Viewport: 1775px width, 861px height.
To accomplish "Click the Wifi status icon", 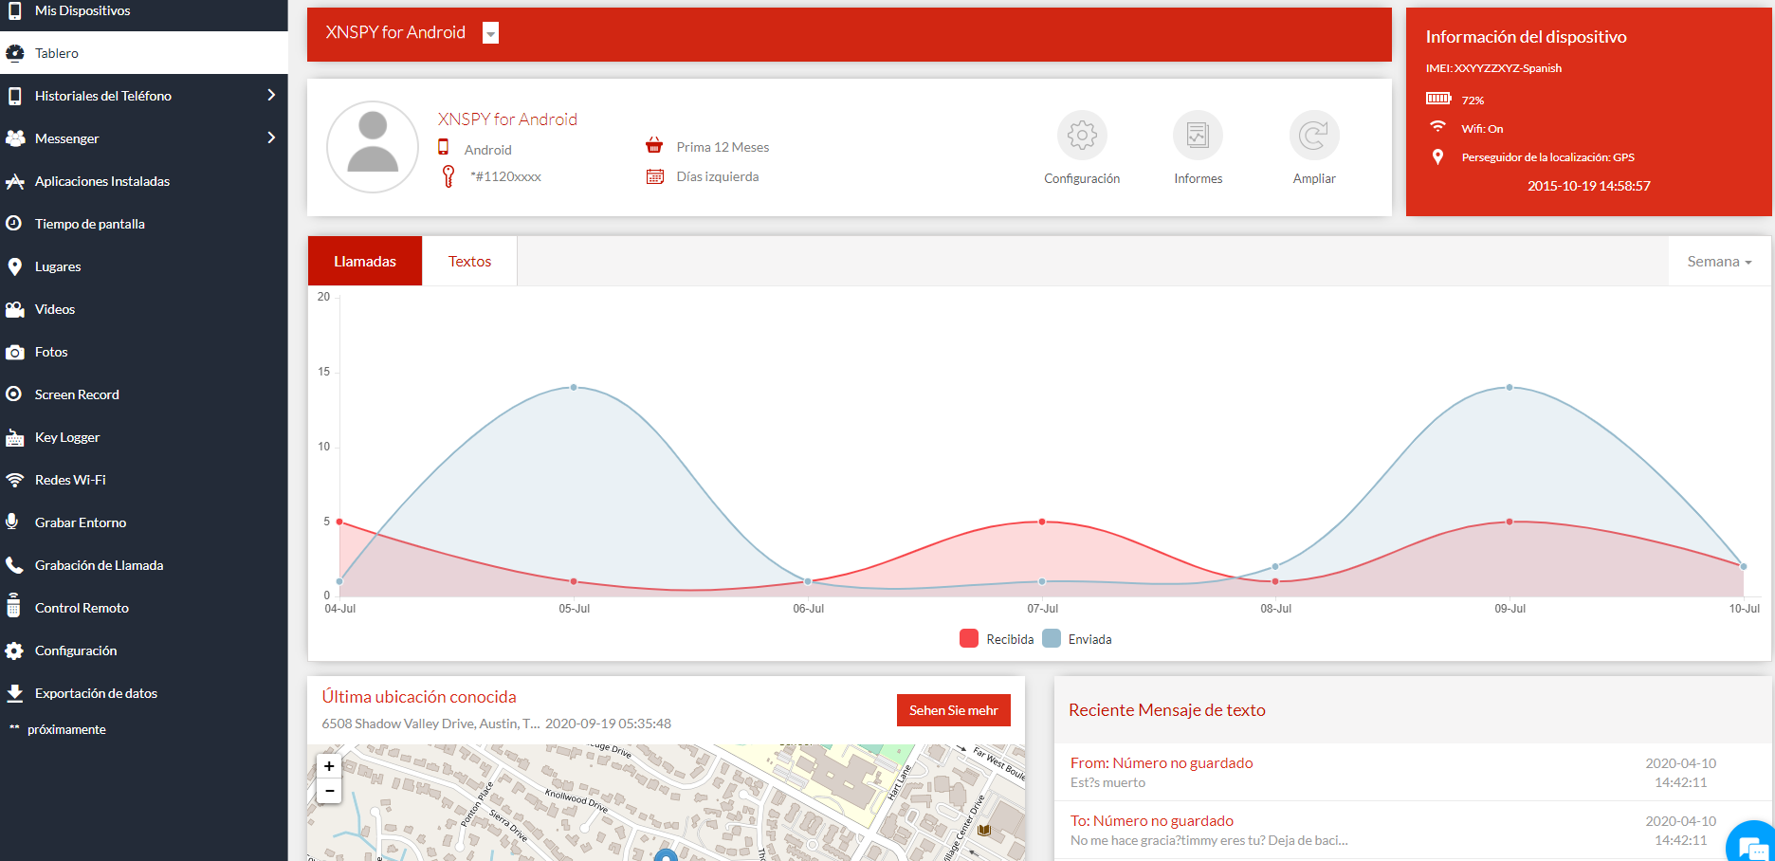I will (1437, 126).
